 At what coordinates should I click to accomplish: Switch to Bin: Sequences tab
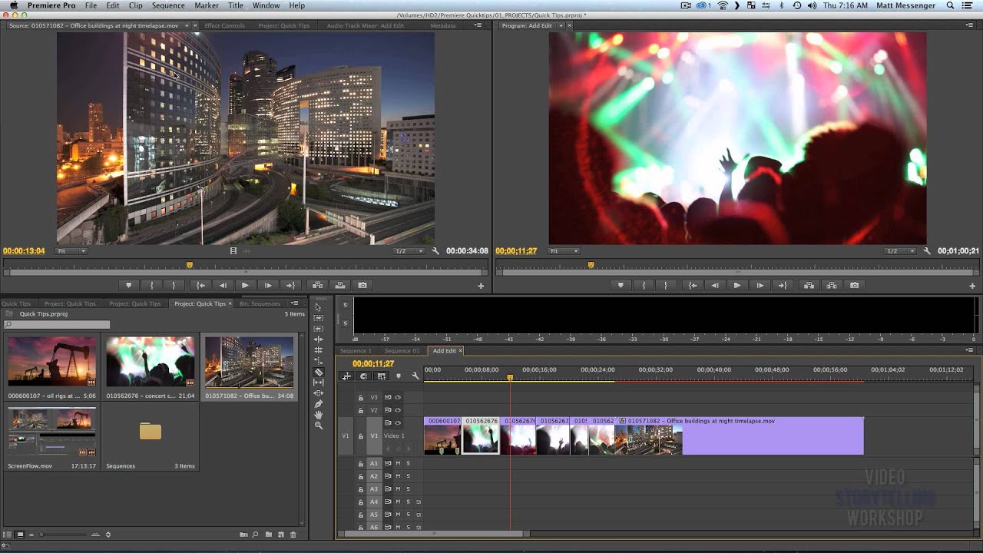click(260, 303)
